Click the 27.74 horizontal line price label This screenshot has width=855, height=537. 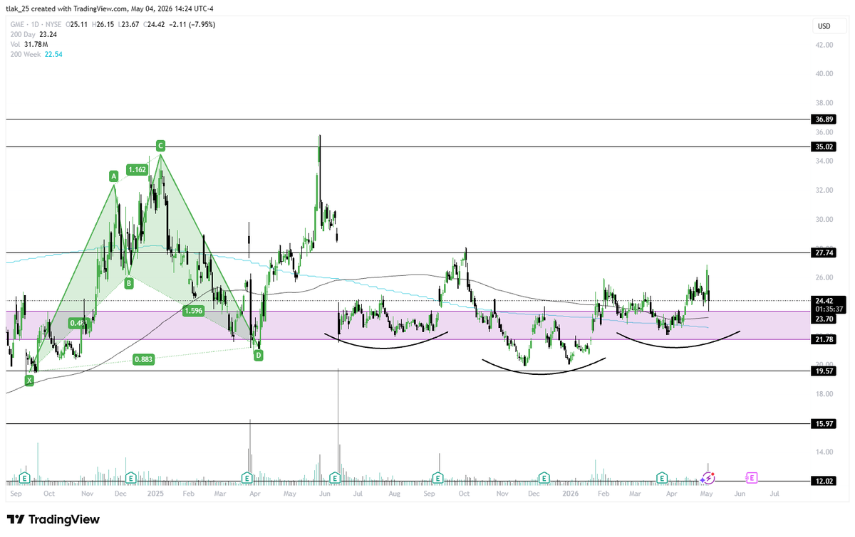[823, 252]
